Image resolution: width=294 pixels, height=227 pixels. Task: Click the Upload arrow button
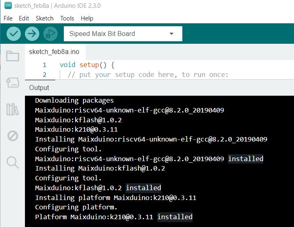[x=32, y=34]
